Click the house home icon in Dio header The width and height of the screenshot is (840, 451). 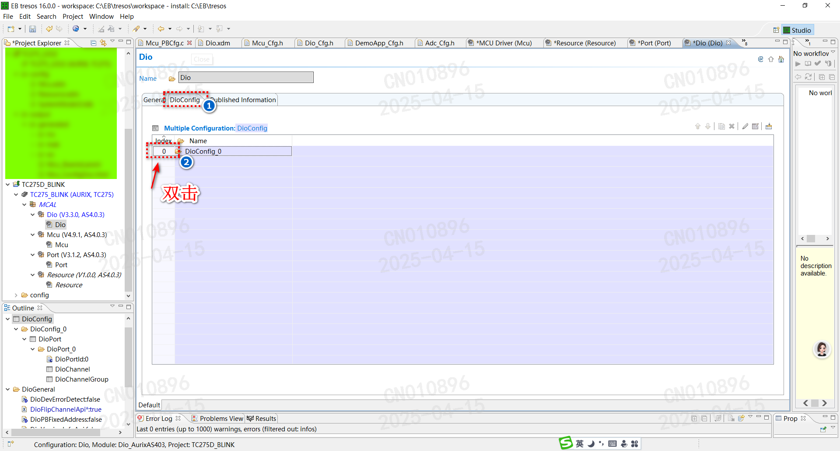(781, 59)
